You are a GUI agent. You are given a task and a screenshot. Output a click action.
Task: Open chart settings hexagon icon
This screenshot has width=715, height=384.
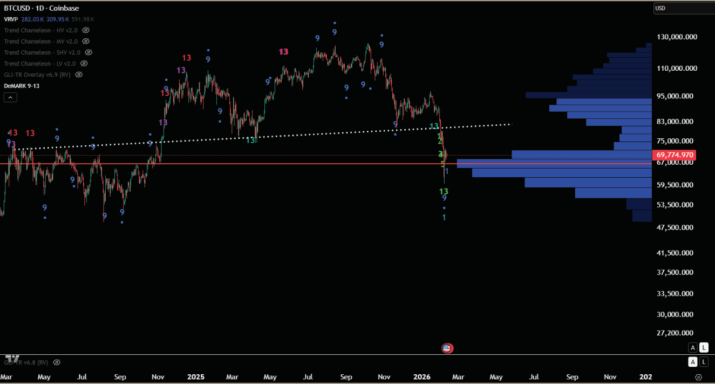coord(699,377)
